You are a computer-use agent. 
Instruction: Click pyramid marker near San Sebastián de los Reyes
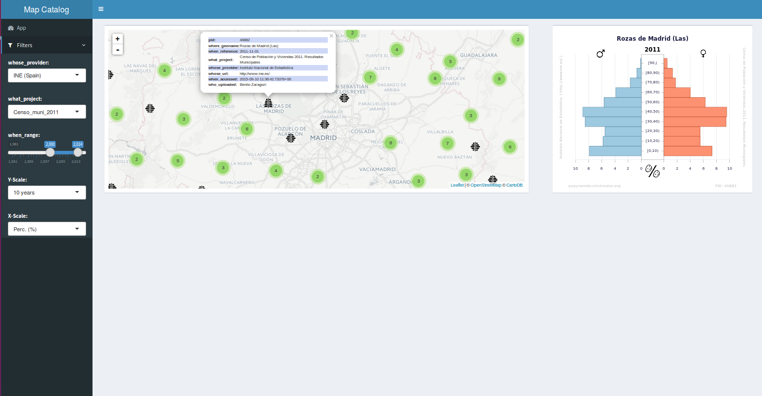pyautogui.click(x=344, y=98)
